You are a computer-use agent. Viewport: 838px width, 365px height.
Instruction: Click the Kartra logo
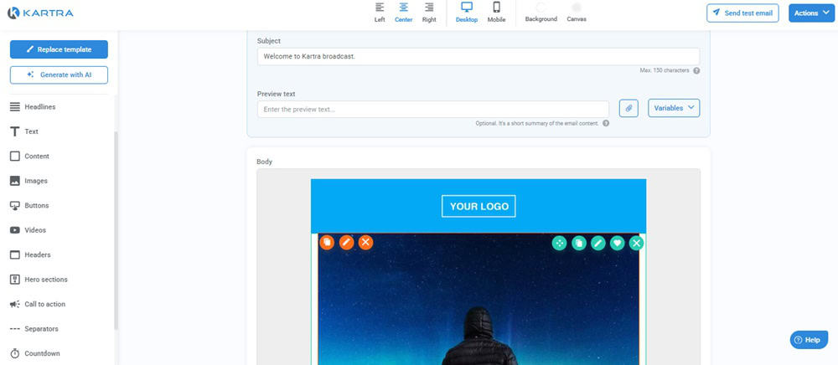pyautogui.click(x=40, y=13)
